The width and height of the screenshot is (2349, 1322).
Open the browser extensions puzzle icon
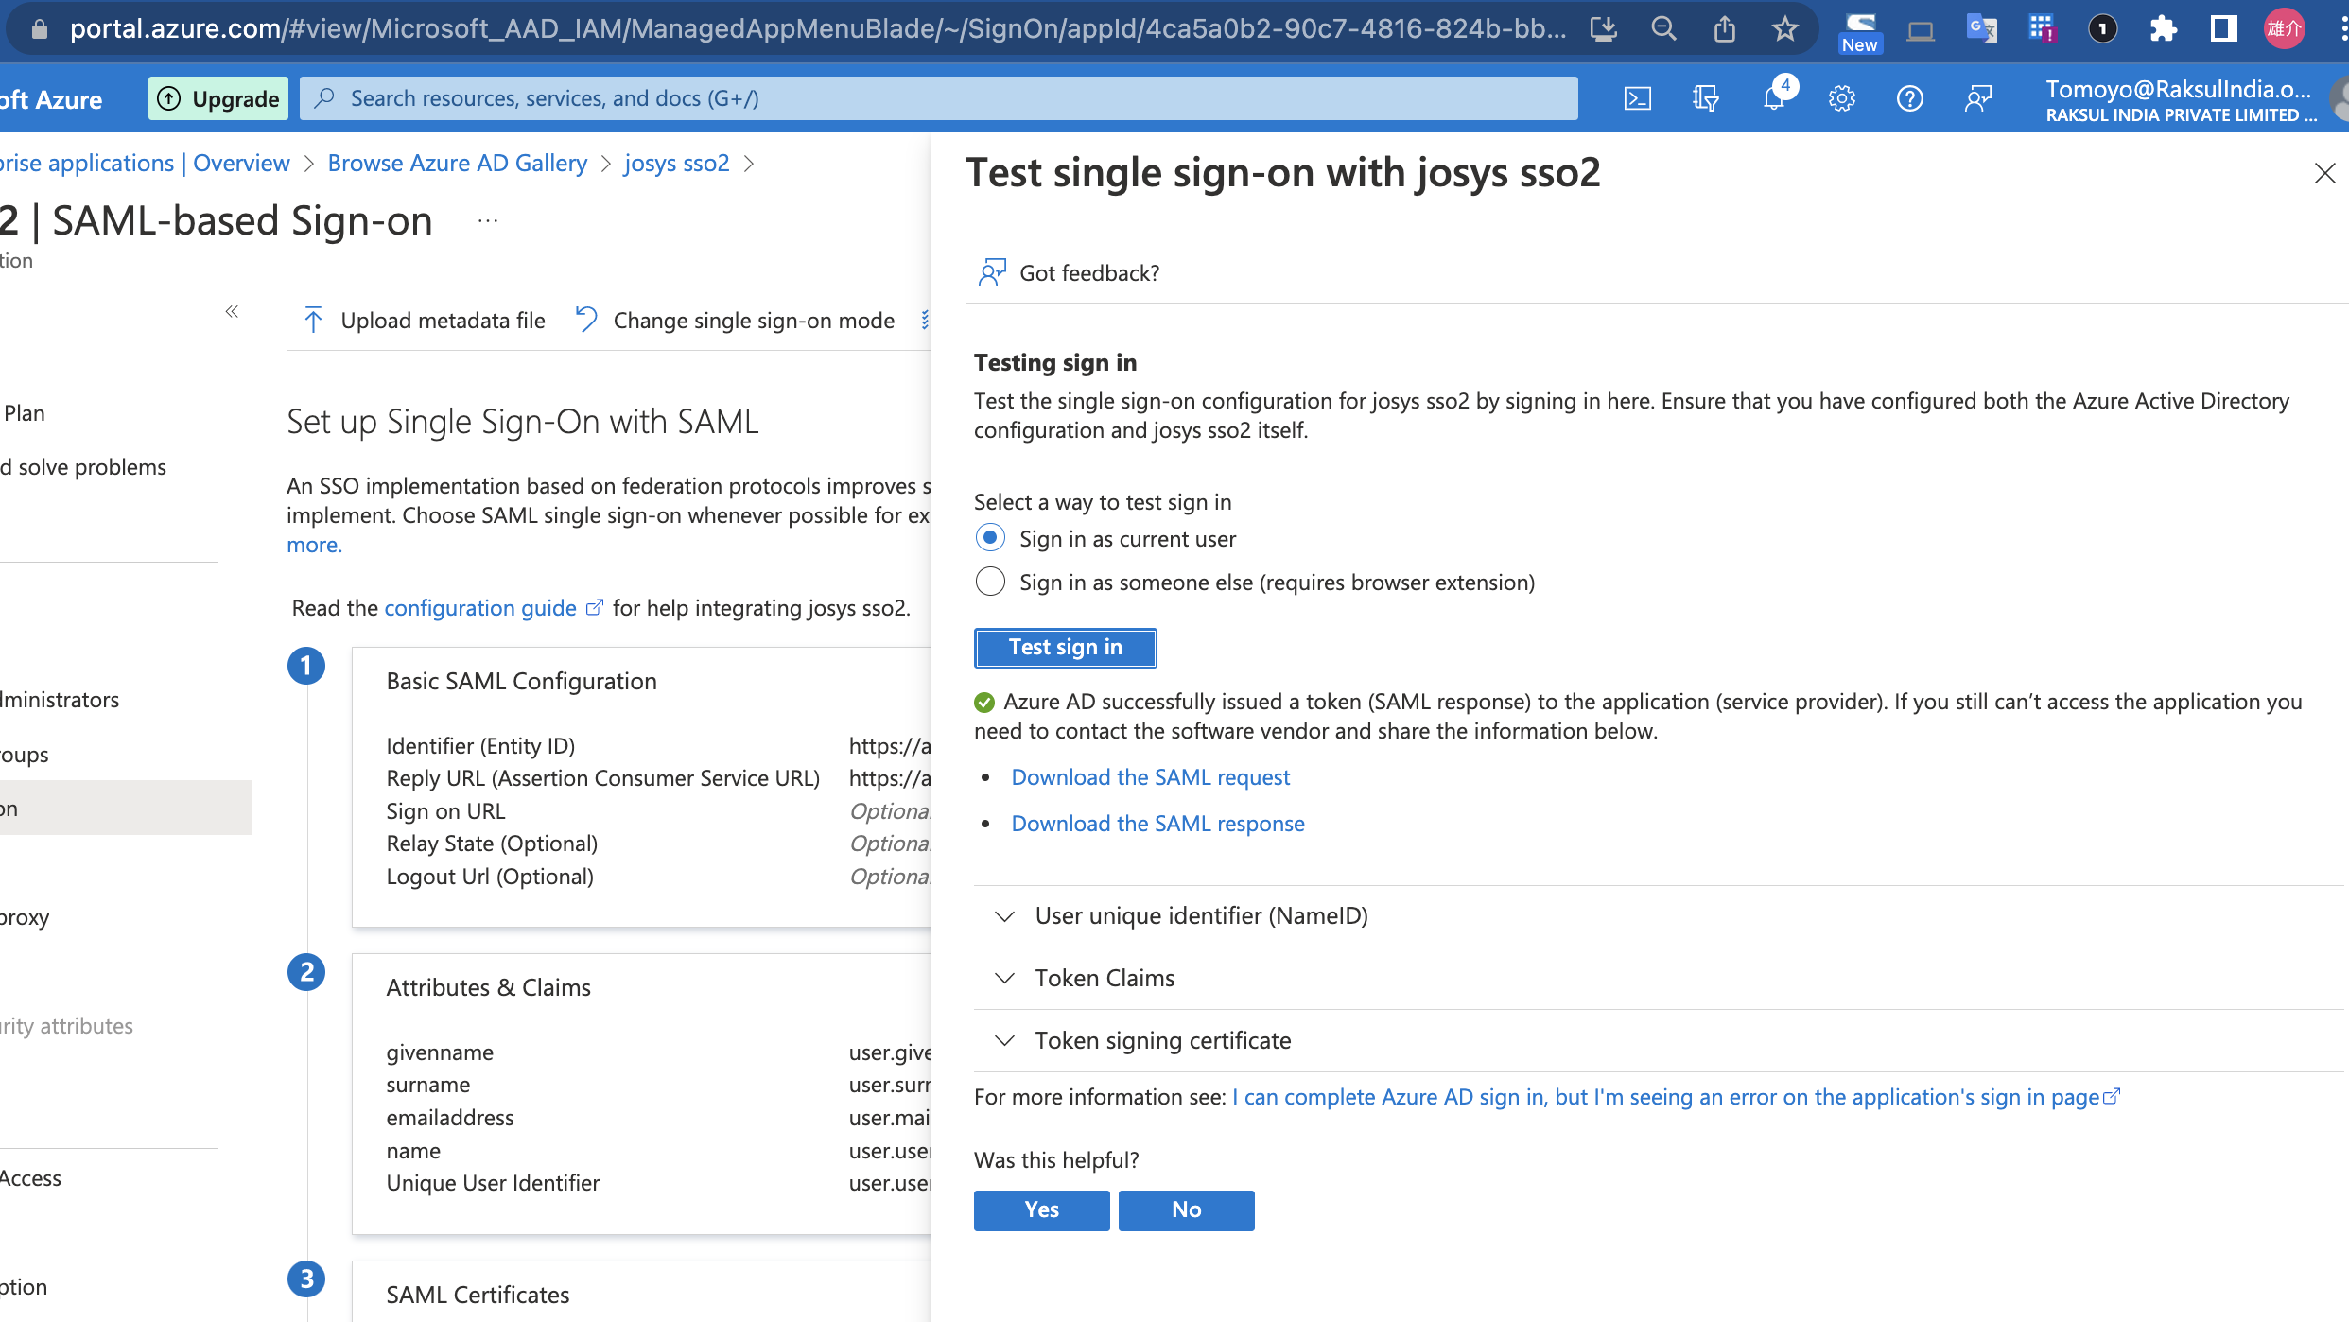coord(2163,29)
